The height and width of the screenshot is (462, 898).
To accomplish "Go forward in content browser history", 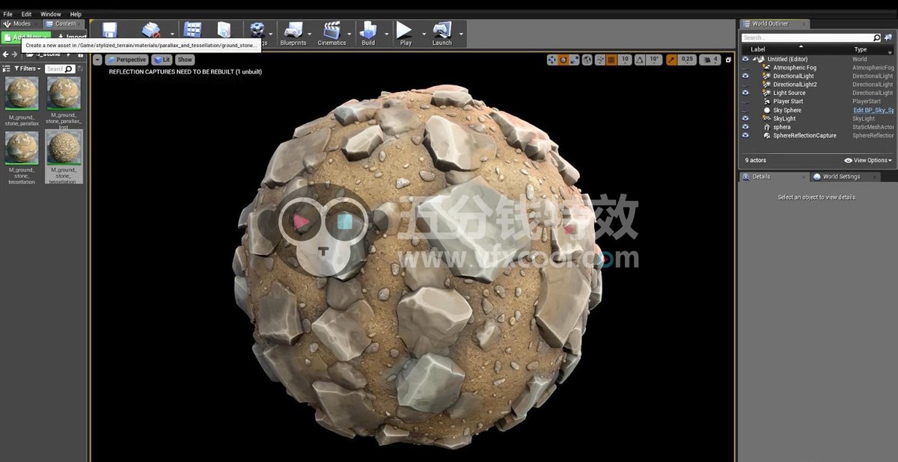I will (15, 54).
